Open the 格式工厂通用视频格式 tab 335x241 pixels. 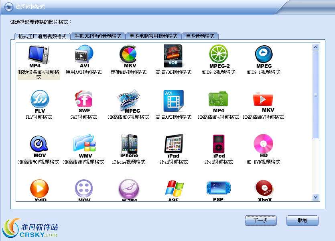click(42, 36)
